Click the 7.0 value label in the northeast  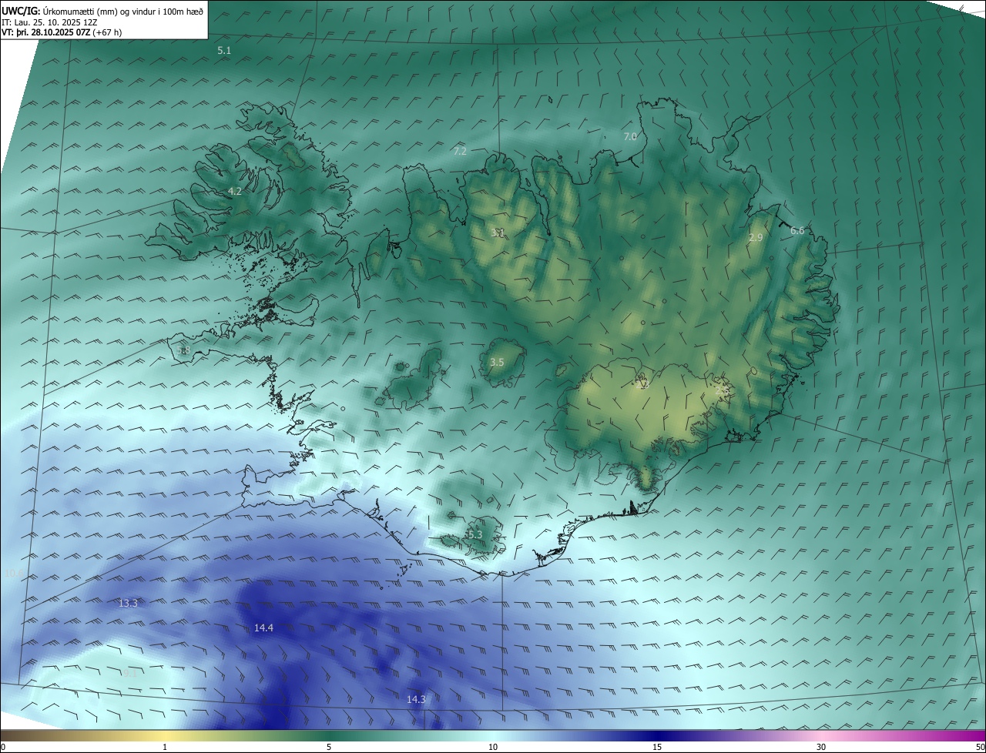tap(630, 136)
